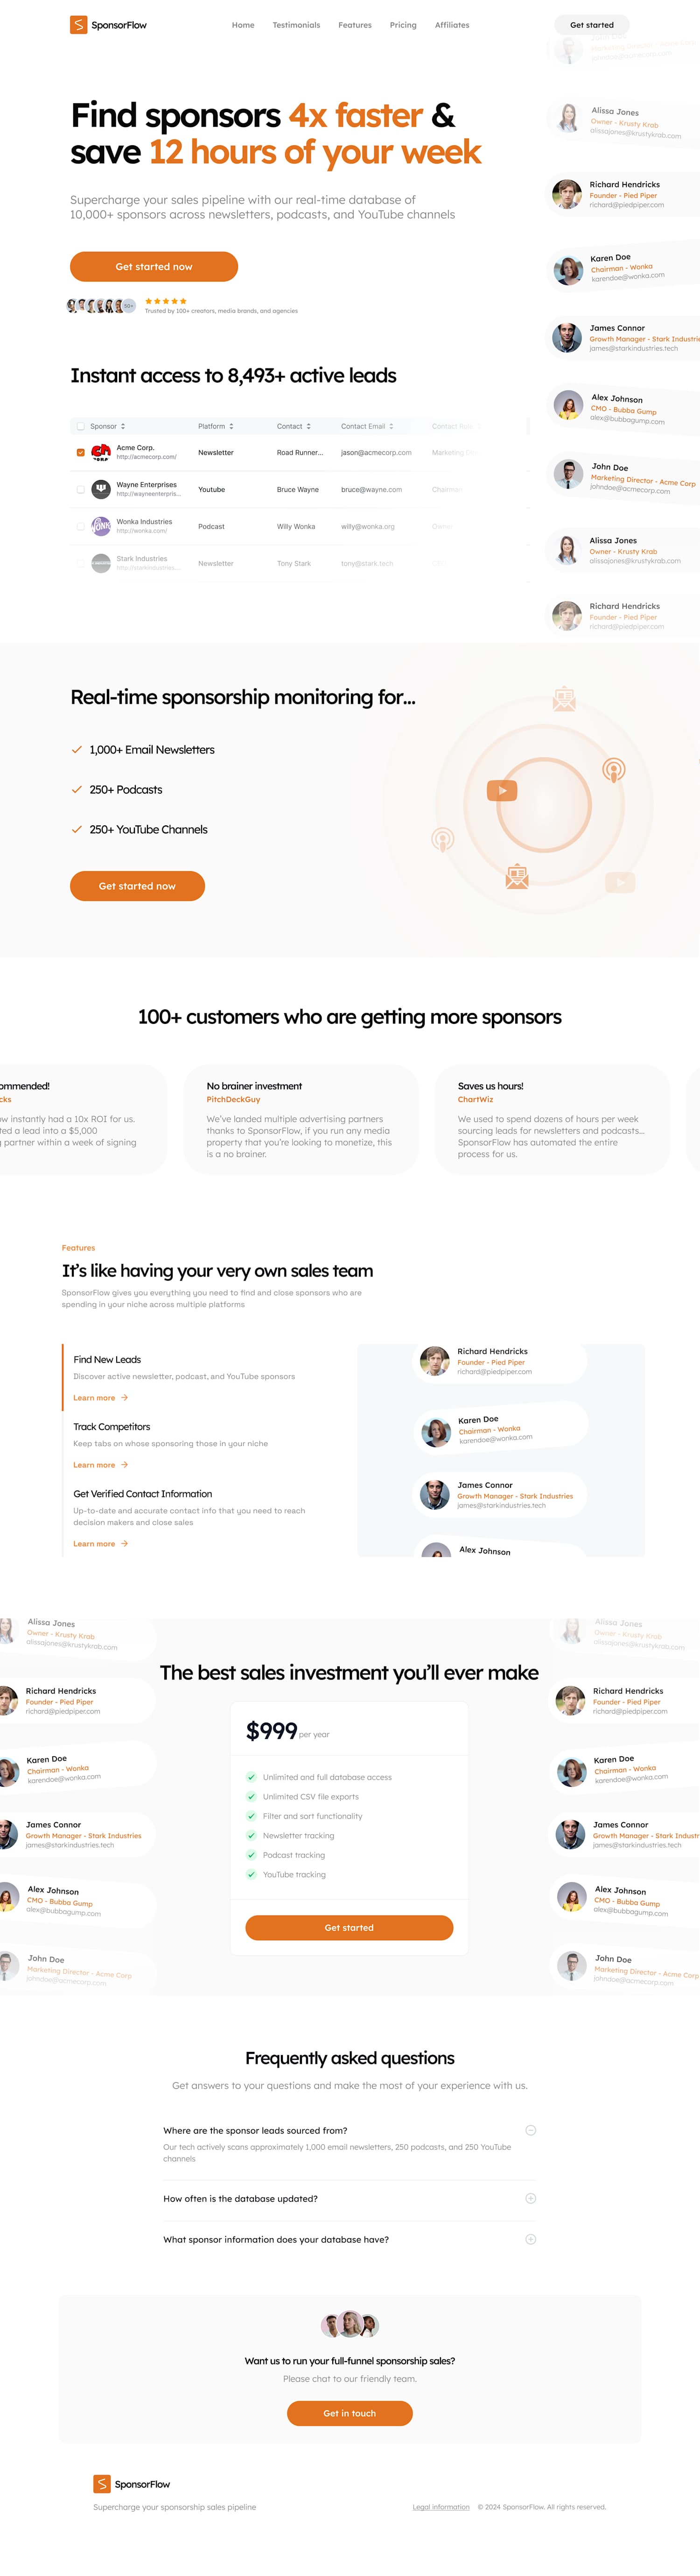Viewport: 700px width, 2576px height.
Task: Click checkmark beside 250+ Podcasts
Action: [x=77, y=789]
